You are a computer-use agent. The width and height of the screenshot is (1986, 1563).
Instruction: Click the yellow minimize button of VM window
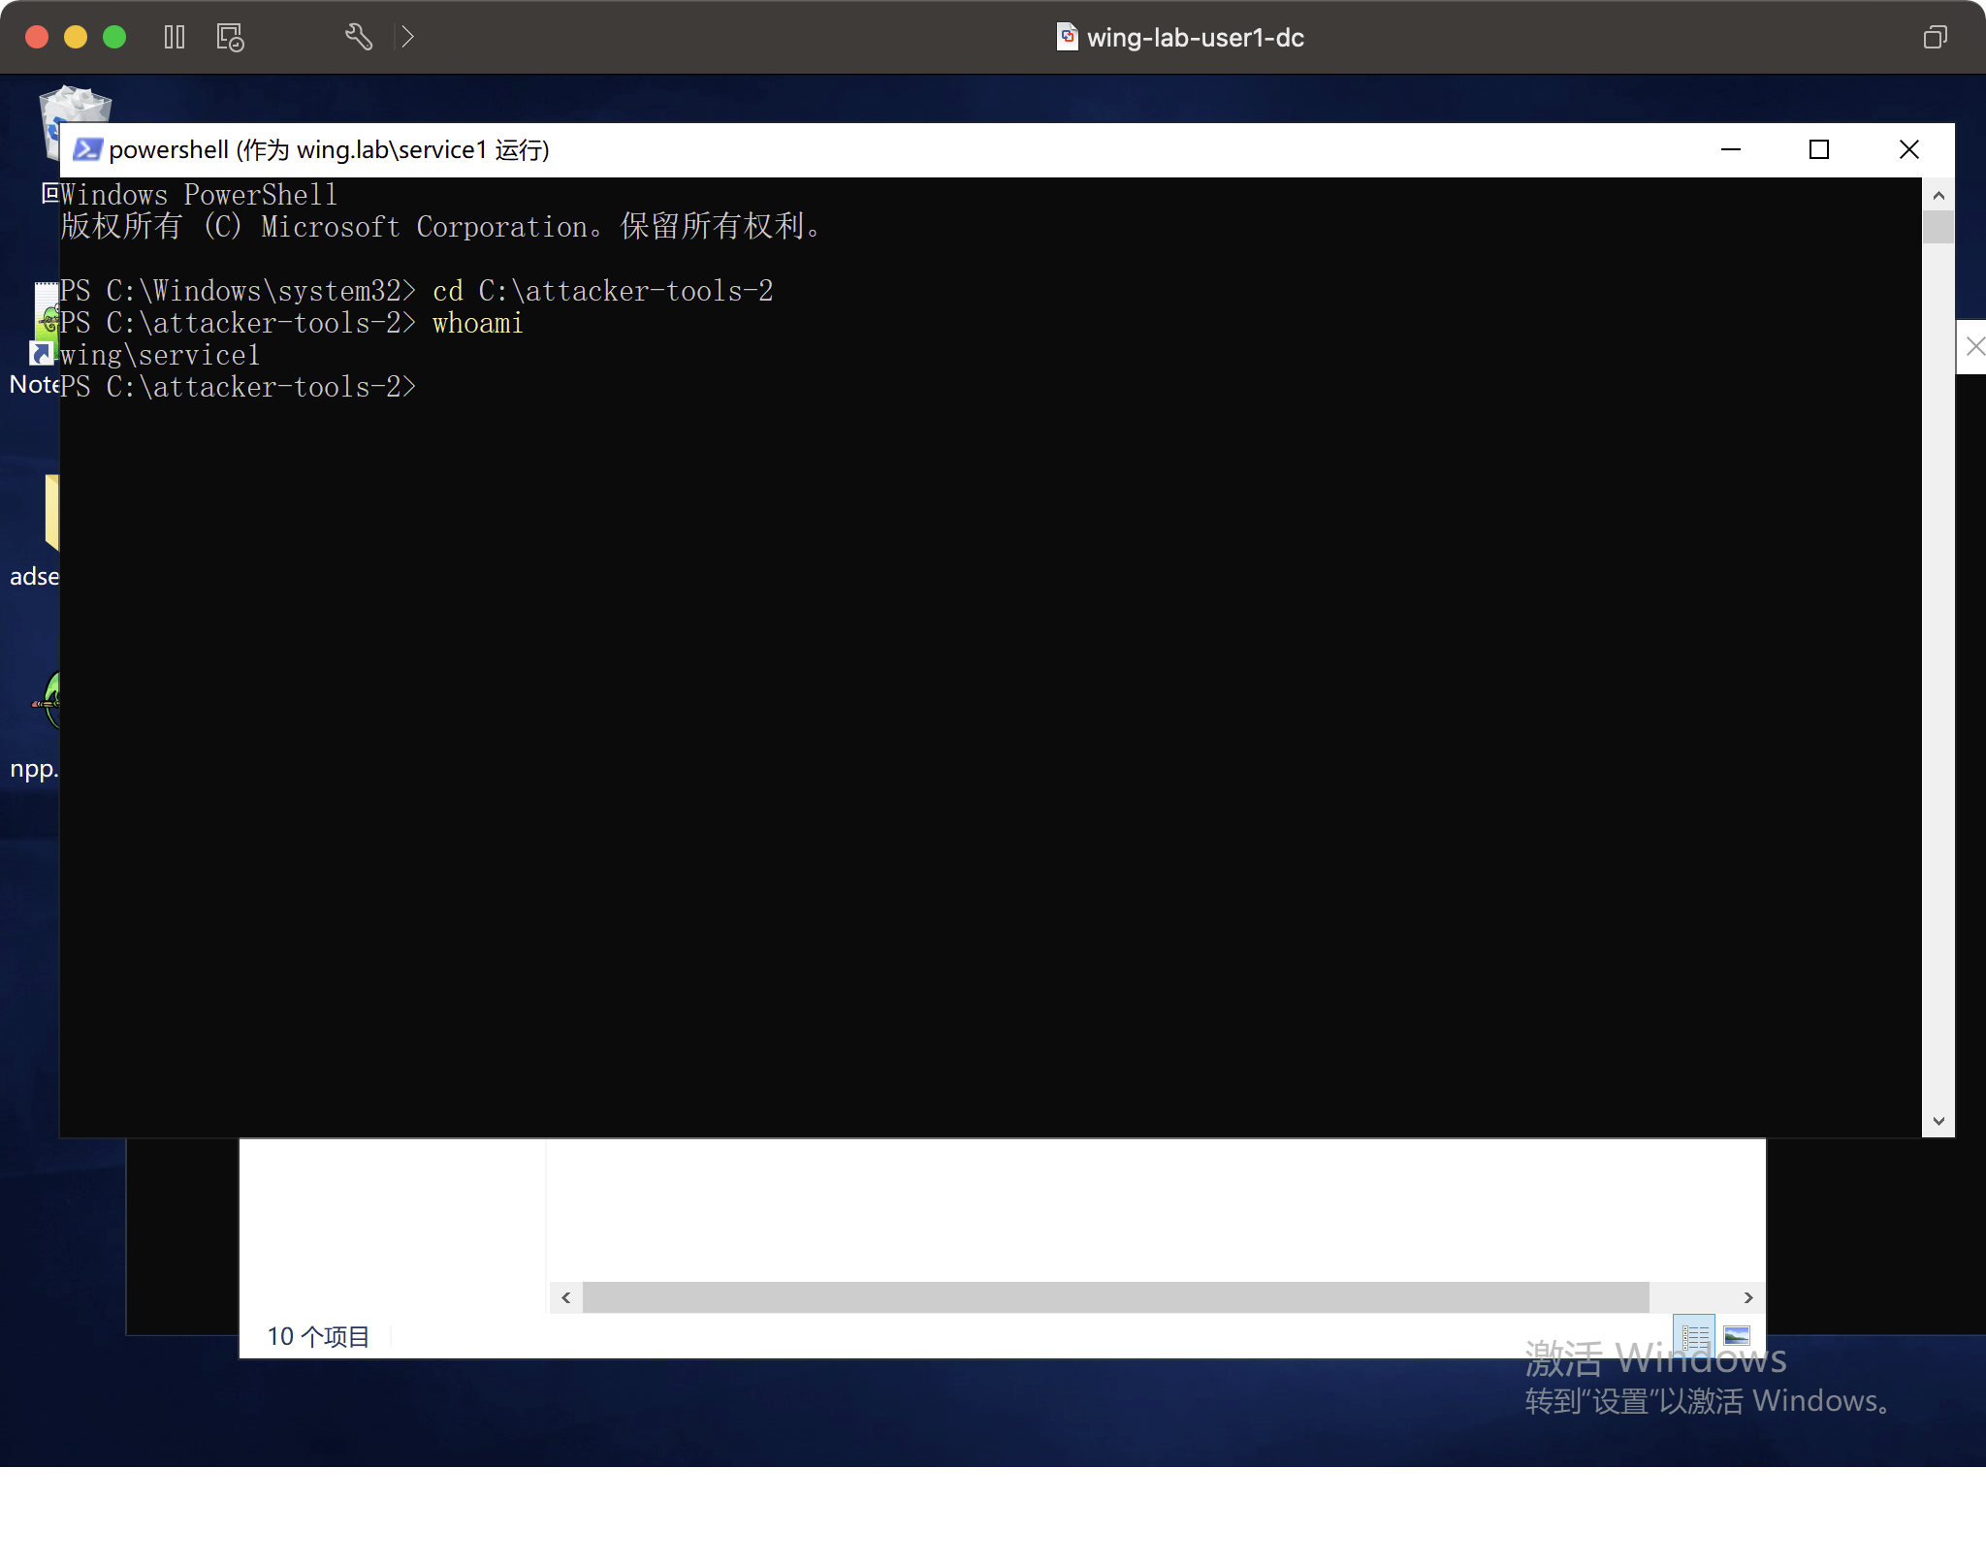click(76, 37)
